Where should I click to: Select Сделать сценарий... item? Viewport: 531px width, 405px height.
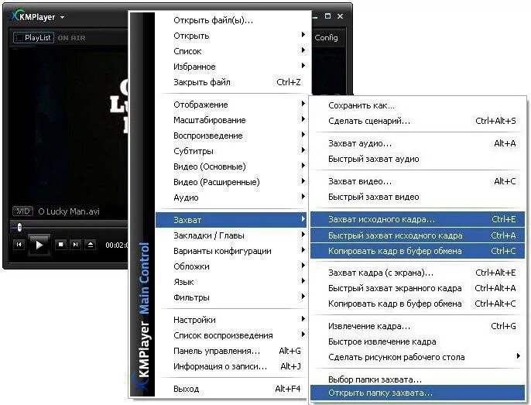click(417, 121)
